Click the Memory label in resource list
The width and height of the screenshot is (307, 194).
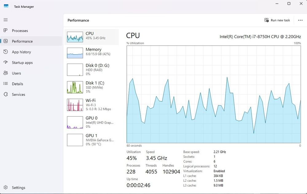(x=93, y=49)
